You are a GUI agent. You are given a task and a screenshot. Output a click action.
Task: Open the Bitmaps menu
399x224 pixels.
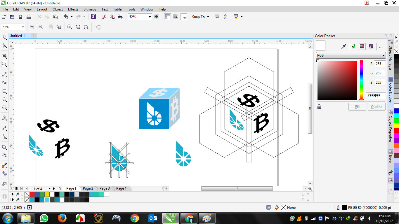90,9
